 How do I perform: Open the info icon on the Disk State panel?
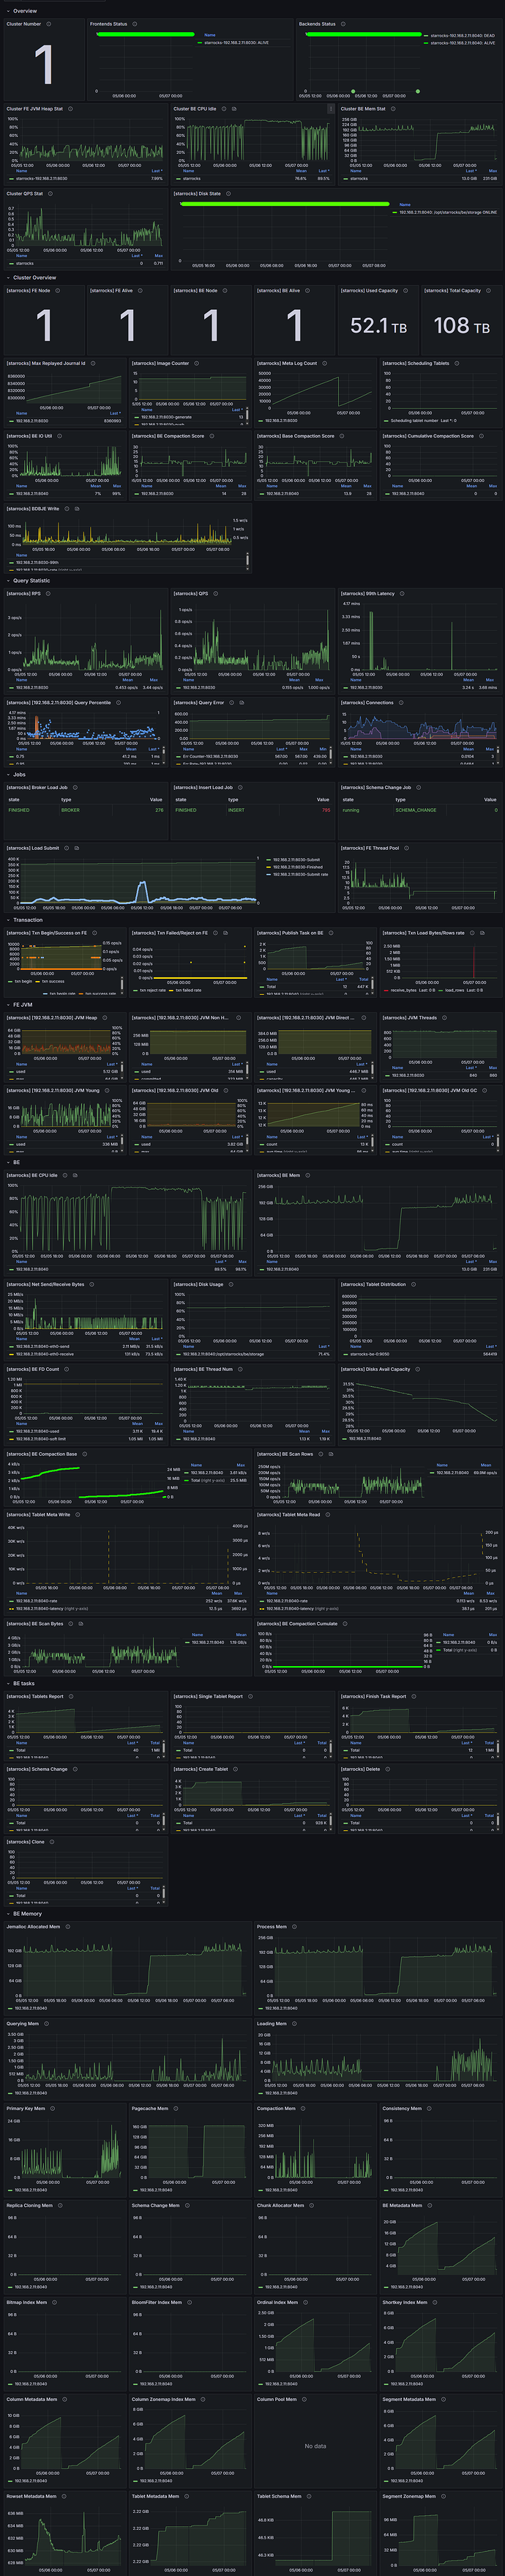click(228, 194)
